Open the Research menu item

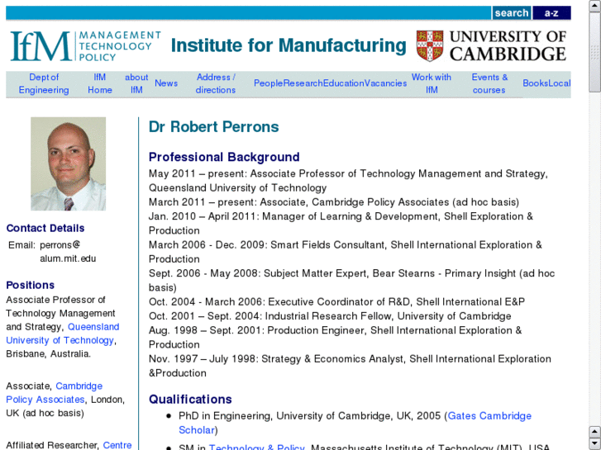pos(303,83)
